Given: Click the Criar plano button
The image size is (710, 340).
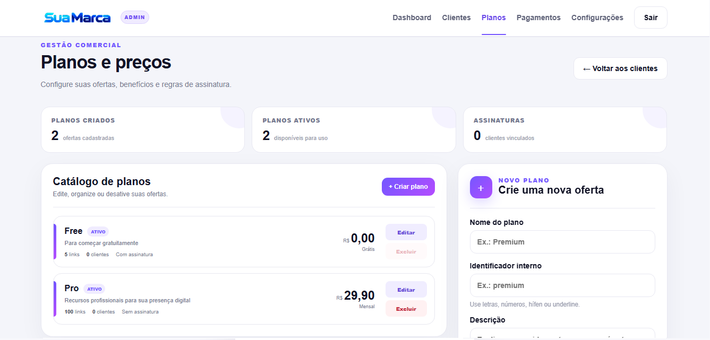Looking at the screenshot, I should 408,187.
